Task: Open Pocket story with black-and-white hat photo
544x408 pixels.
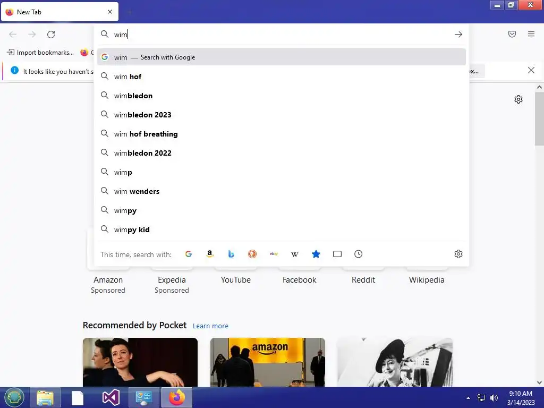Action: [x=395, y=362]
